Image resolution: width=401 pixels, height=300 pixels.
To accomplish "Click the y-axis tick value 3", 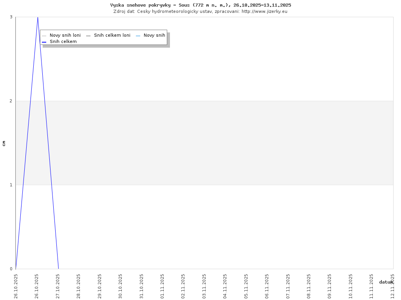I will click(x=11, y=17).
